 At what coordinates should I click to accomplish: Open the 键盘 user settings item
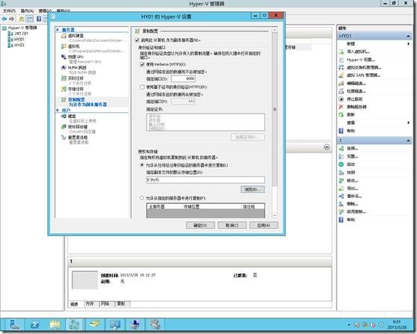pyautogui.click(x=72, y=117)
